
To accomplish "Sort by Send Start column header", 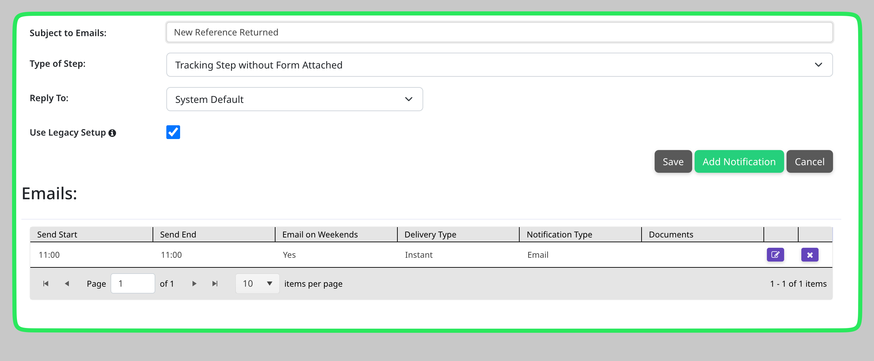I will [x=91, y=234].
